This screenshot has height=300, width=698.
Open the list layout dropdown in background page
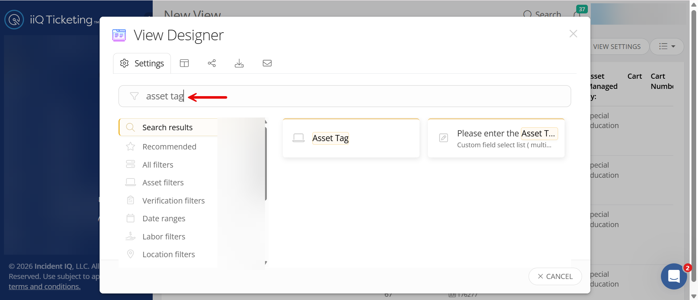click(x=667, y=46)
